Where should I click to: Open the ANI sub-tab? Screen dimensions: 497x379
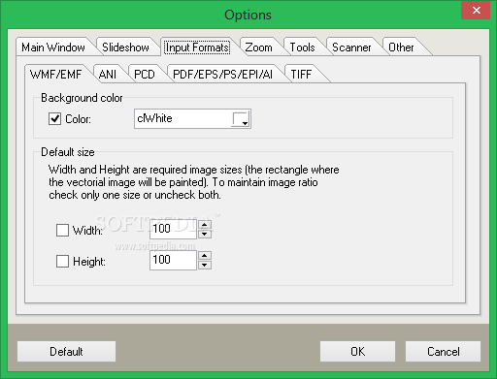tap(108, 75)
